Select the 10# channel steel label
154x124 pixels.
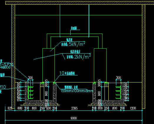tap(67, 73)
